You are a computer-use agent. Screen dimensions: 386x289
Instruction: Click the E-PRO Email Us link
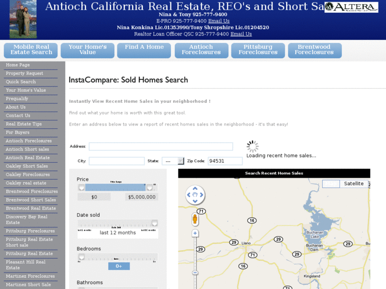point(219,21)
